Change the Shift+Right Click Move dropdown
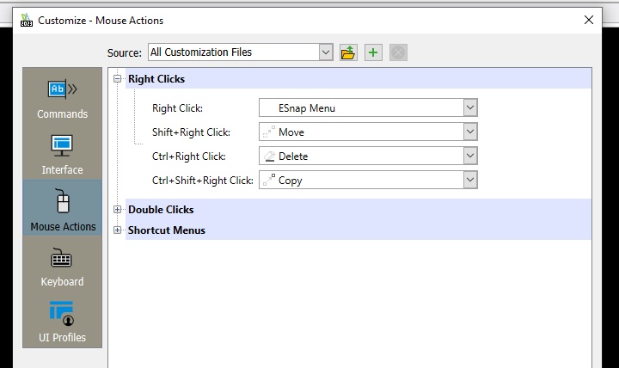 tap(469, 132)
